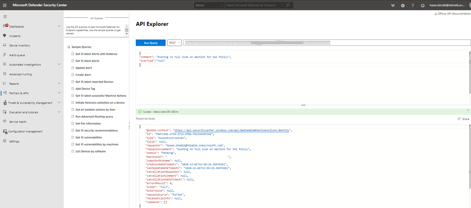471x208 pixels.
Task: Click the Configuration management icon
Action: pyautogui.click(x=5, y=131)
